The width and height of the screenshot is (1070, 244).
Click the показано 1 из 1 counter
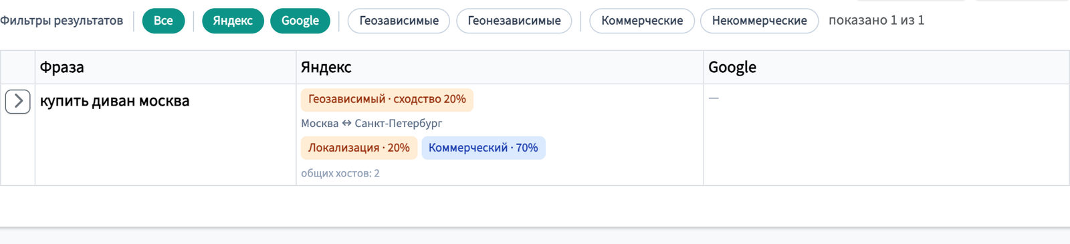pyautogui.click(x=877, y=20)
